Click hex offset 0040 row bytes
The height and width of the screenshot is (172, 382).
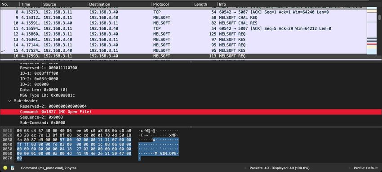tap(74, 145)
